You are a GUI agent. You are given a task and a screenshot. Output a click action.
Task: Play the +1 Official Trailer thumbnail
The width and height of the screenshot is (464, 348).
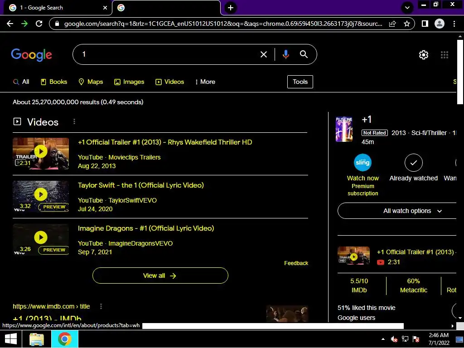[40, 153]
